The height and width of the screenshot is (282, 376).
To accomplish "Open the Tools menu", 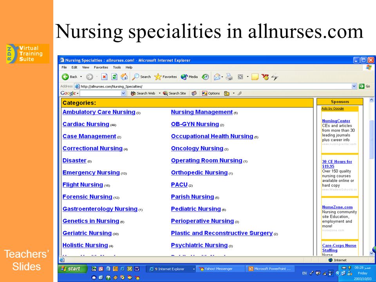I will tap(117, 67).
